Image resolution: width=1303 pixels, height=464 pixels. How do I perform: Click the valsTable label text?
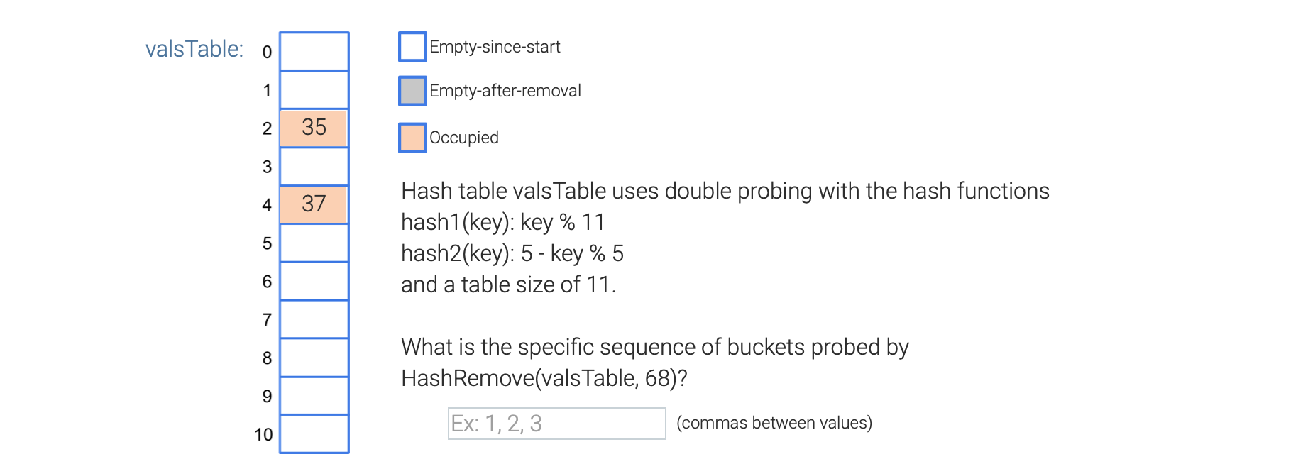click(x=193, y=48)
